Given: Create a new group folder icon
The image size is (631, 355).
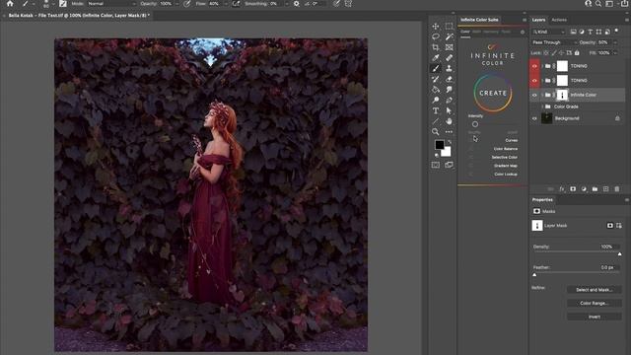Looking at the screenshot, I should (595, 188).
